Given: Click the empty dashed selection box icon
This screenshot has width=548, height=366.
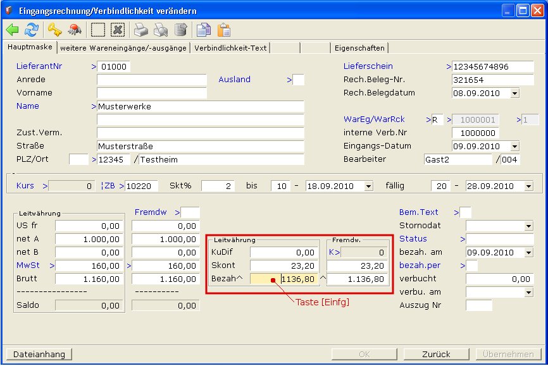Looking at the screenshot, I should point(97,30).
